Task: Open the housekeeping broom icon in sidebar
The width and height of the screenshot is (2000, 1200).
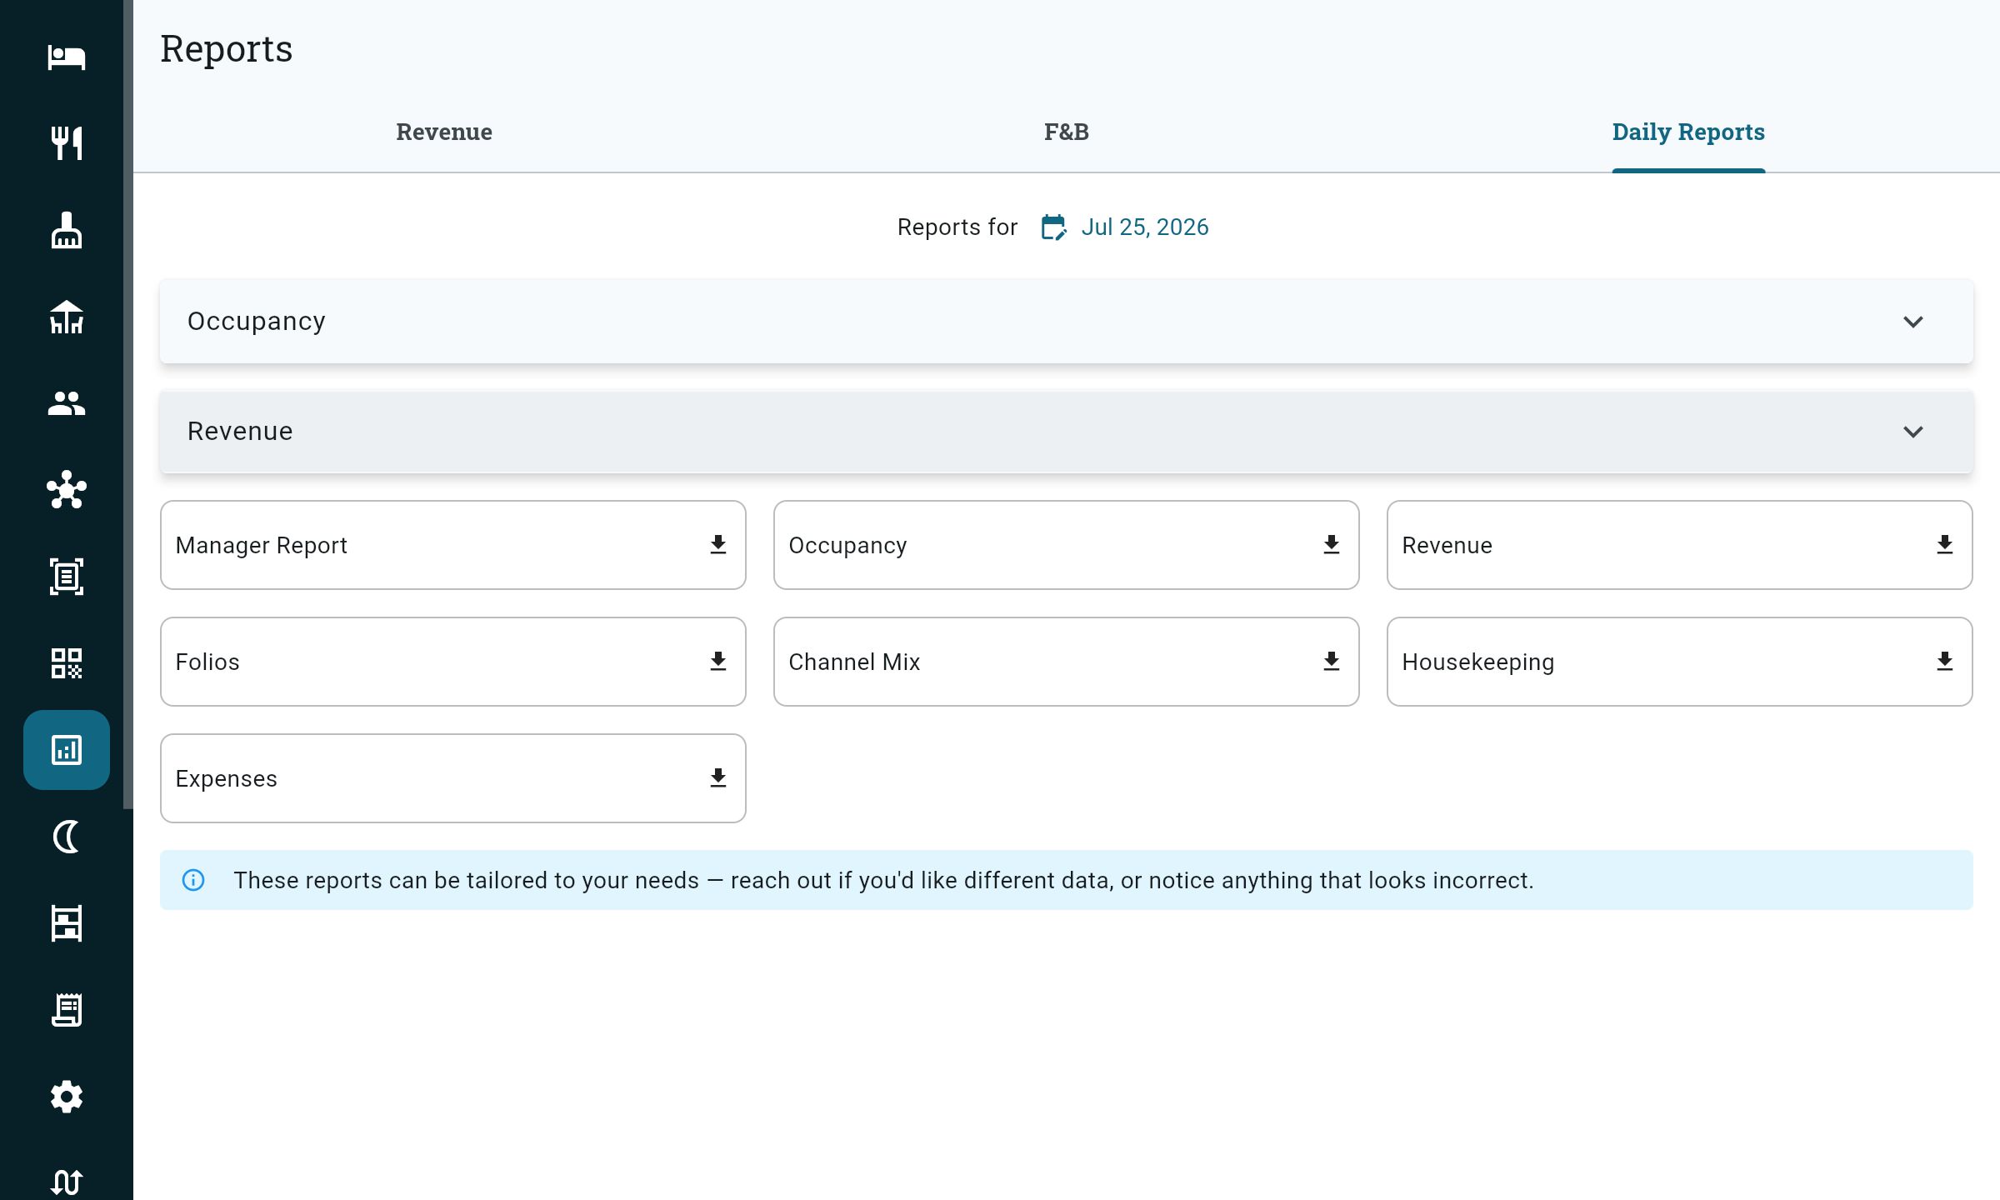Action: click(67, 230)
